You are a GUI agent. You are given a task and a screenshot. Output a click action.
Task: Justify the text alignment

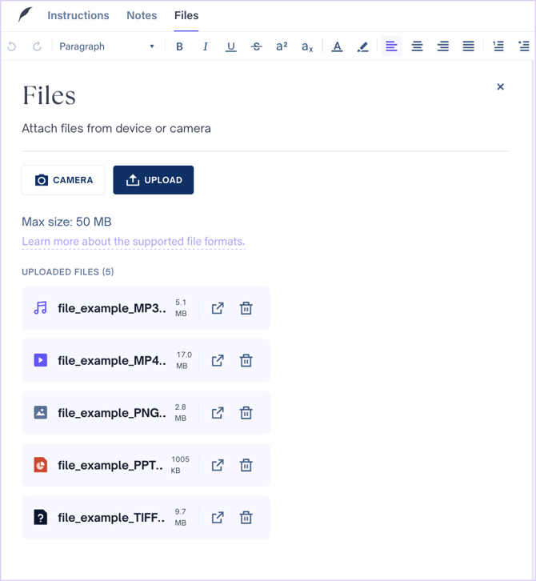(468, 46)
